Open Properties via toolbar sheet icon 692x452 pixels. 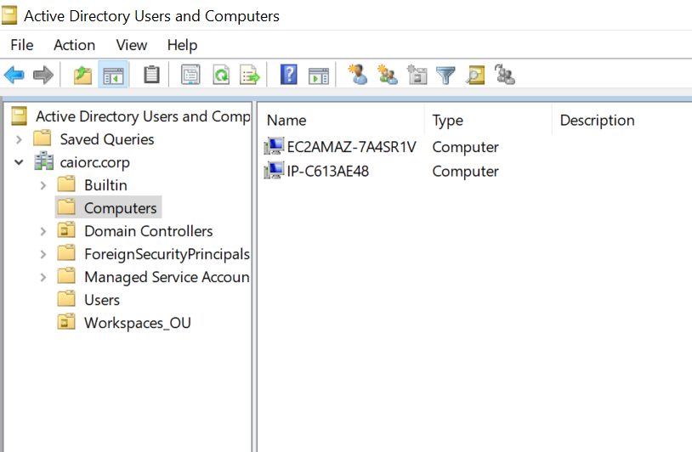(190, 75)
